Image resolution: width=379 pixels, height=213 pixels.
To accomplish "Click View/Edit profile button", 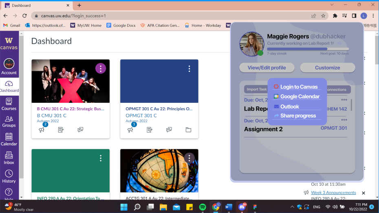I will pos(267,68).
